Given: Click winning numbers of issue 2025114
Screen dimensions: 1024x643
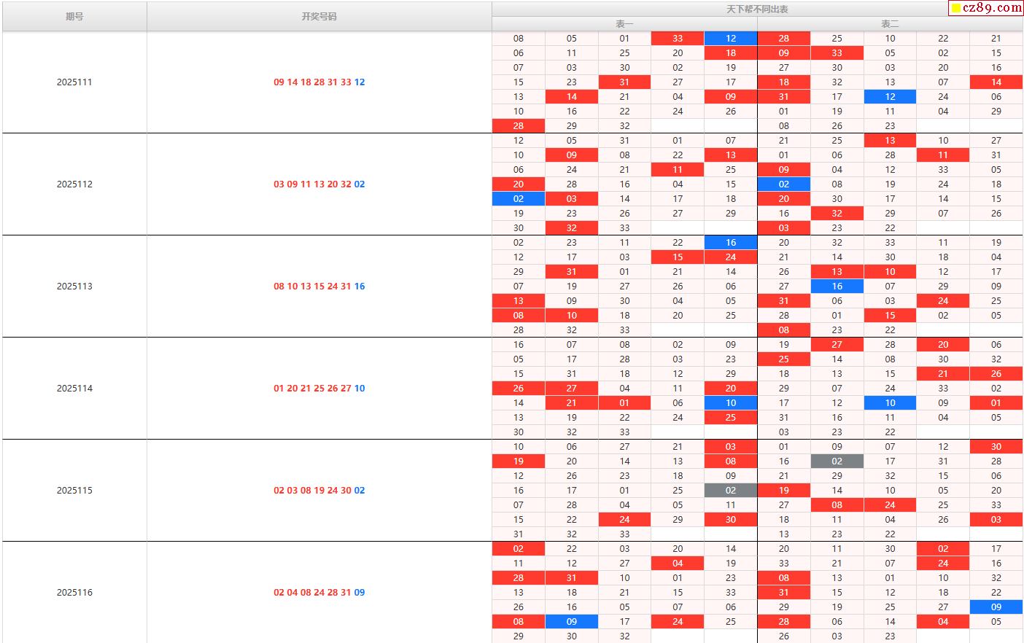Looking at the screenshot, I should coord(319,389).
